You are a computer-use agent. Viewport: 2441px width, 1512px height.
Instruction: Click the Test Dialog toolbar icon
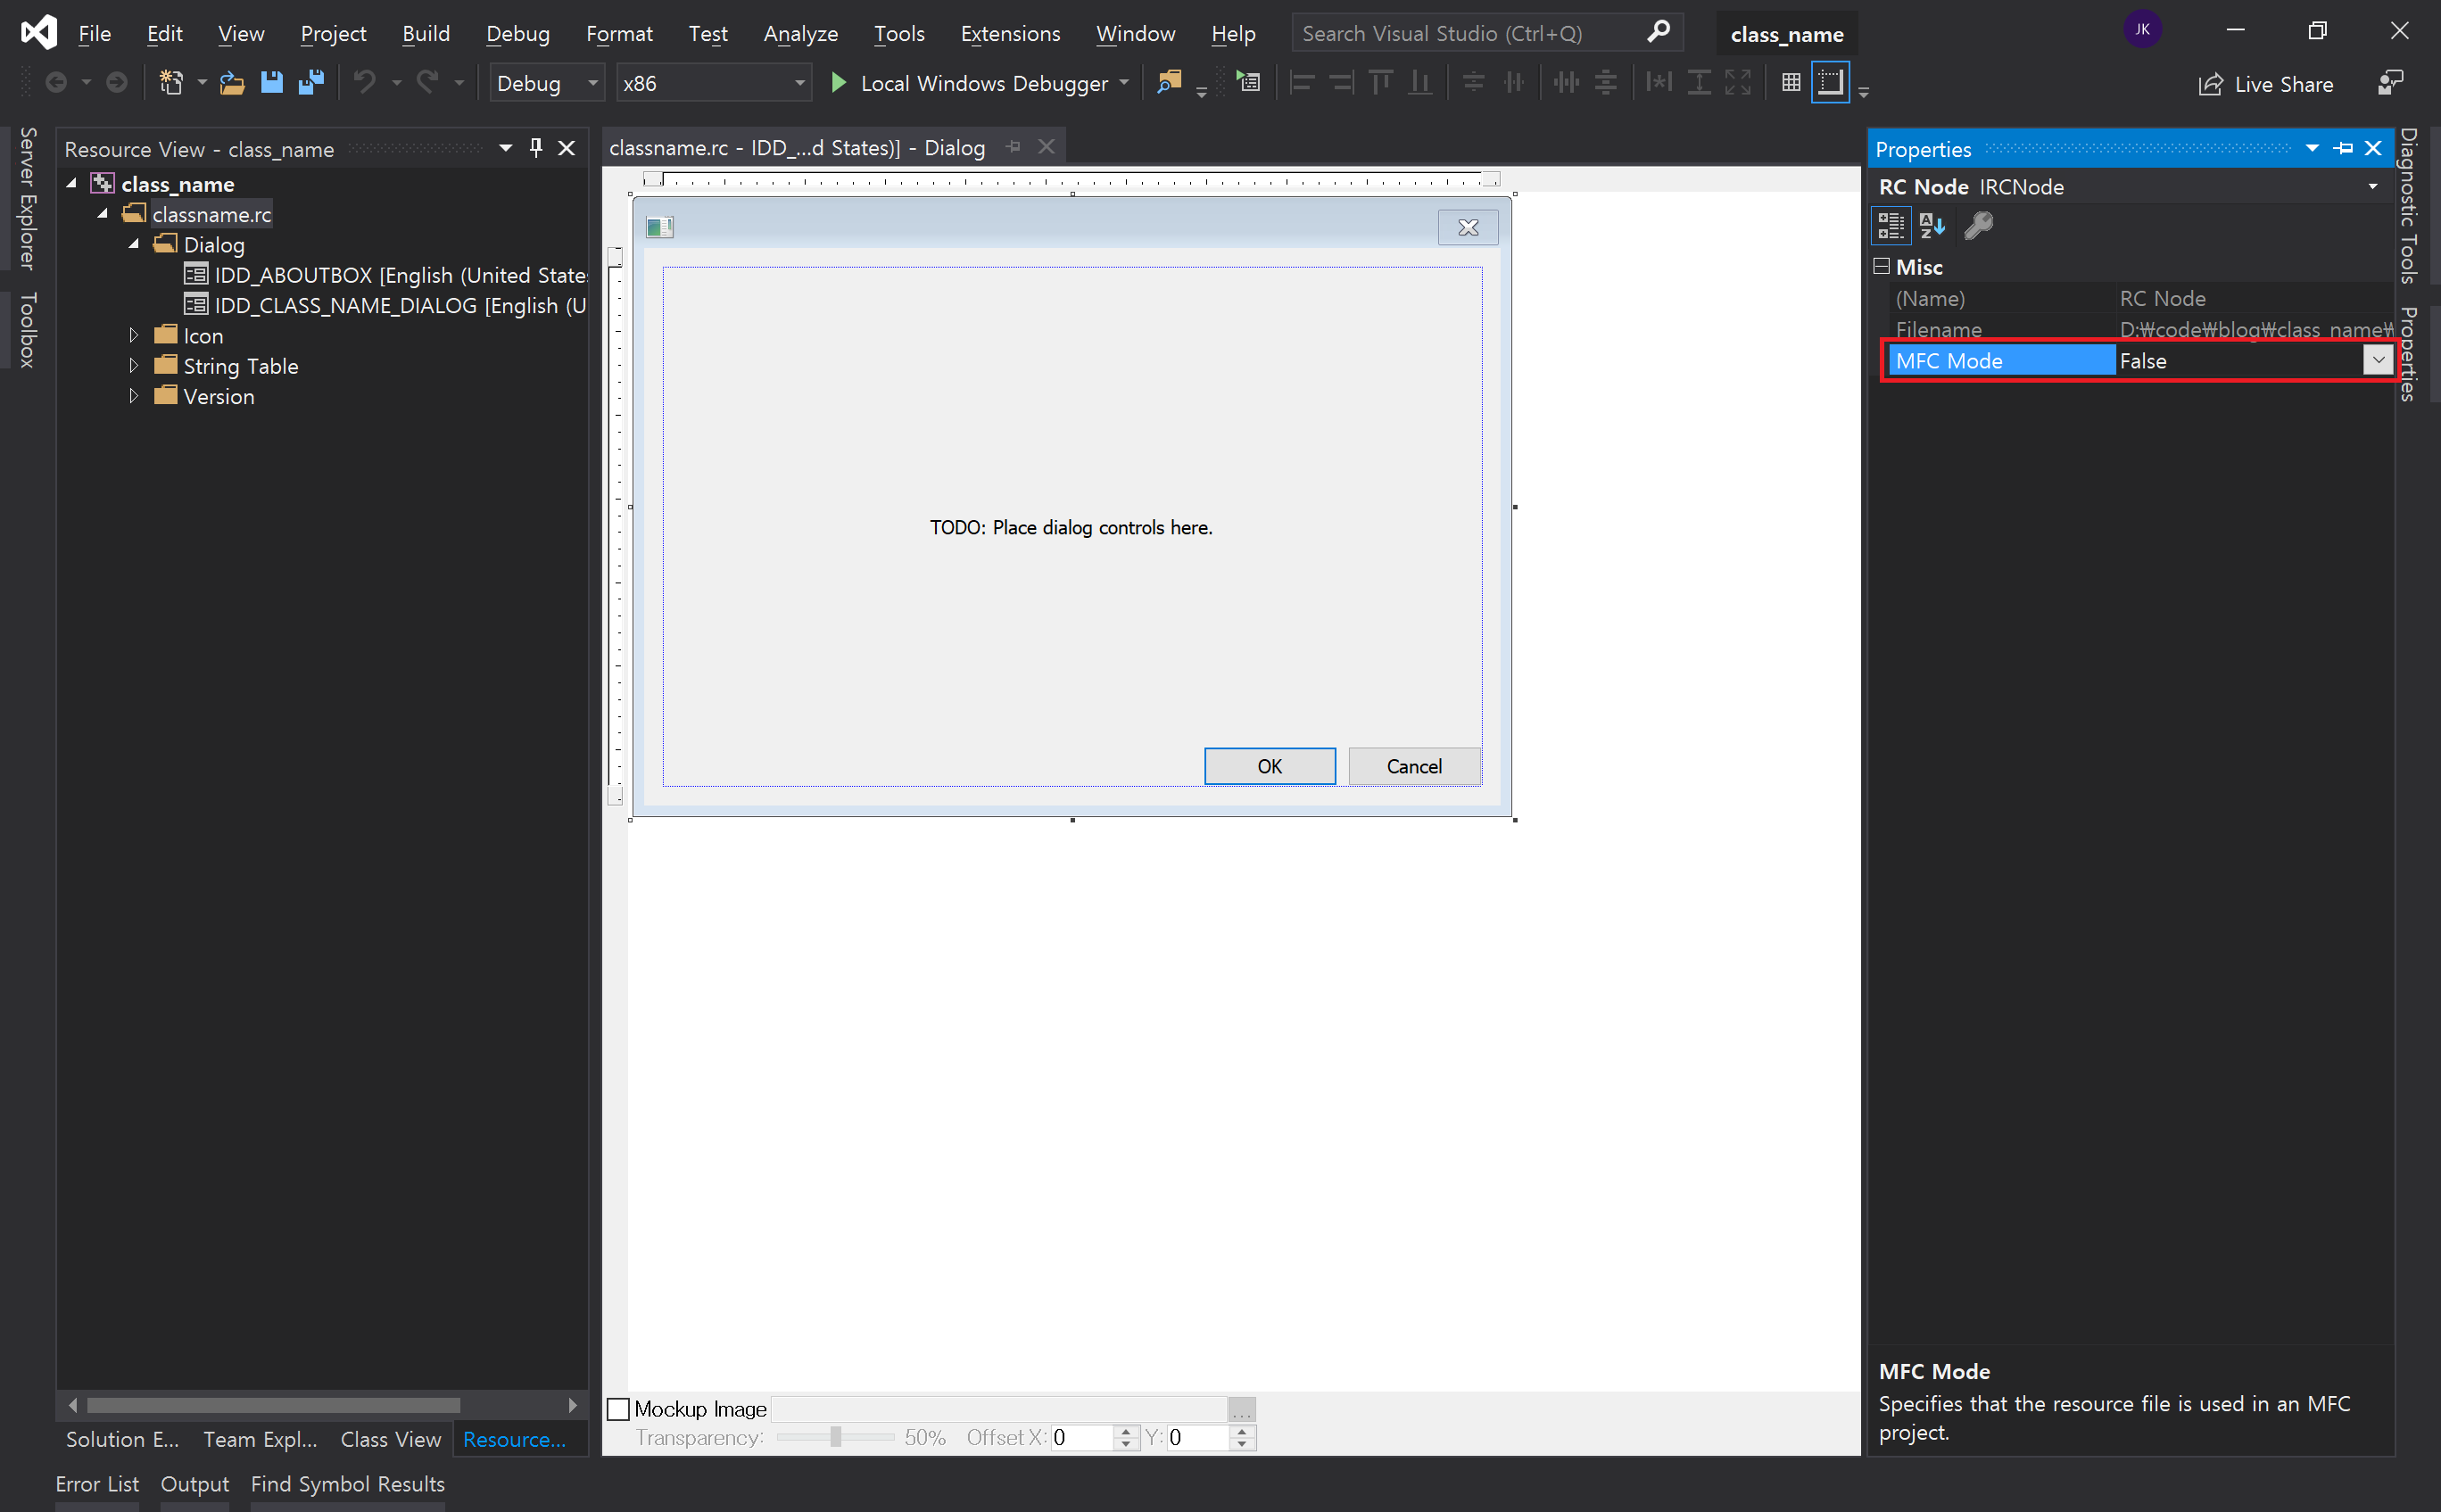coord(1248,83)
